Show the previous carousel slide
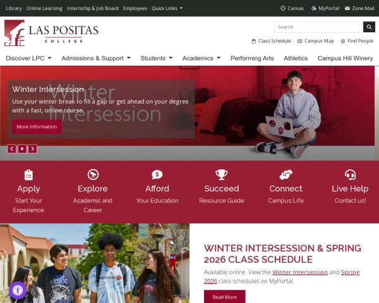Screen dimensions: 379x303 [x=11, y=148]
